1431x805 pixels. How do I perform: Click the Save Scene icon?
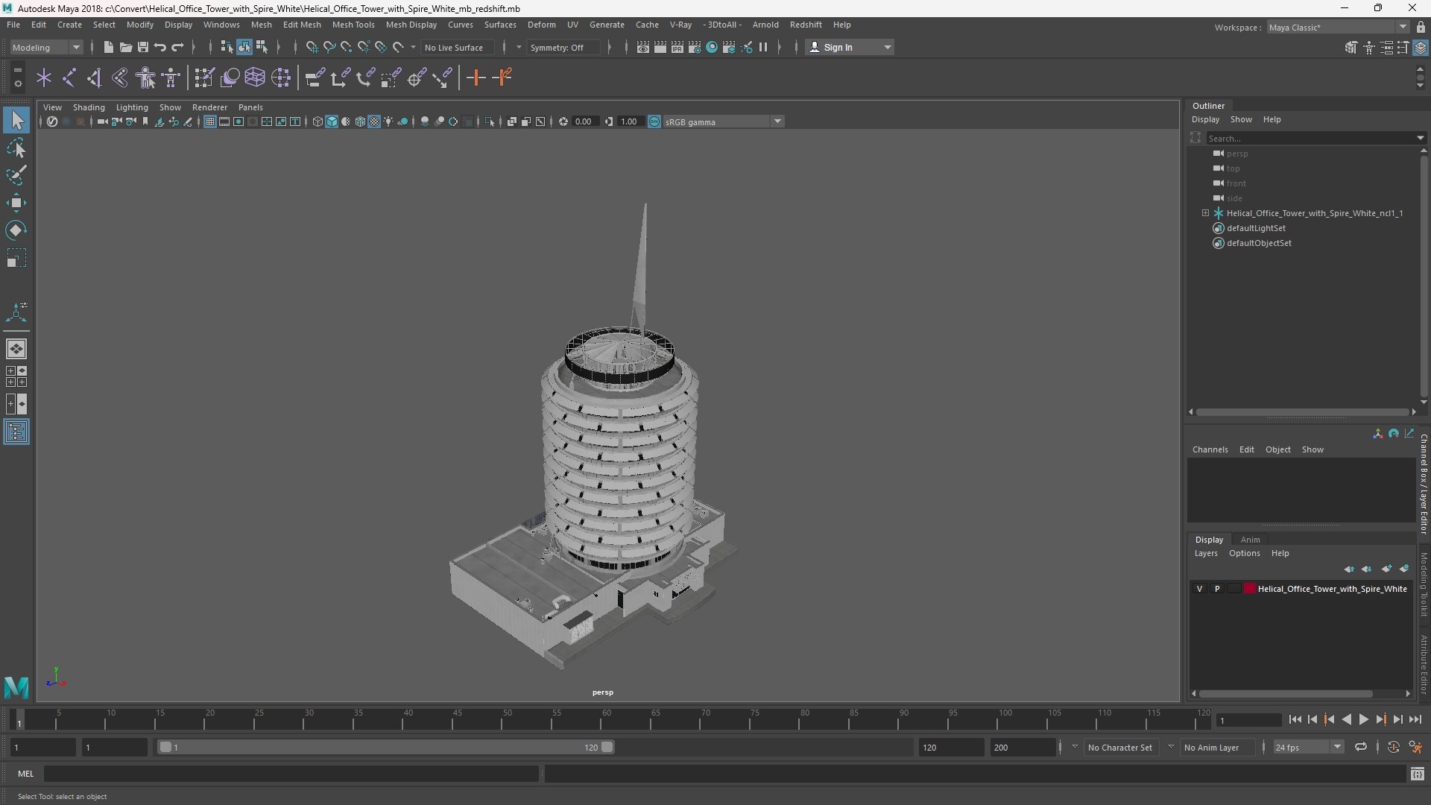click(x=143, y=47)
